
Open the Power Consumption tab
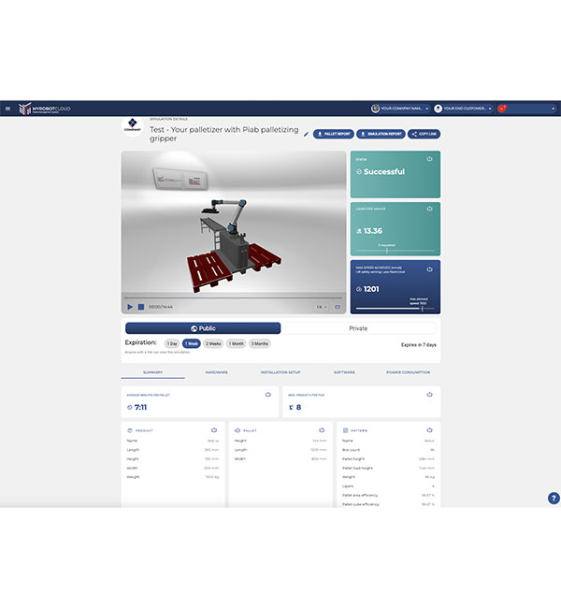point(408,372)
